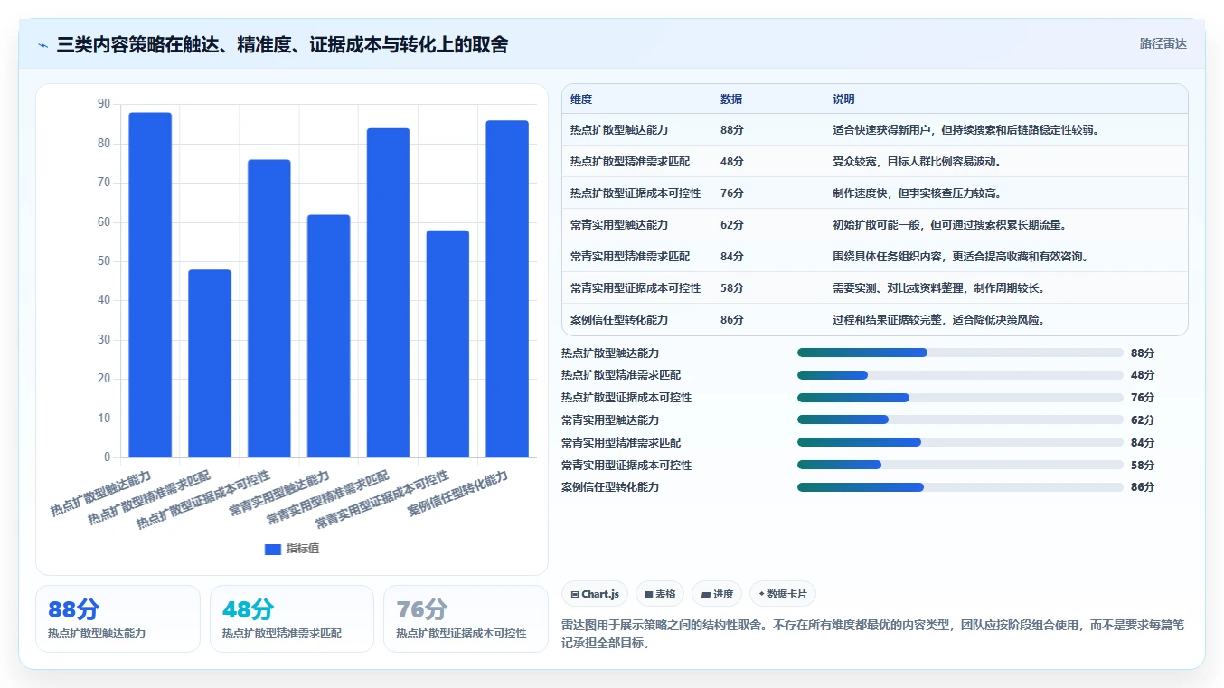
Task: Click the tallest chart bar reaching 88
Action: tap(150, 285)
